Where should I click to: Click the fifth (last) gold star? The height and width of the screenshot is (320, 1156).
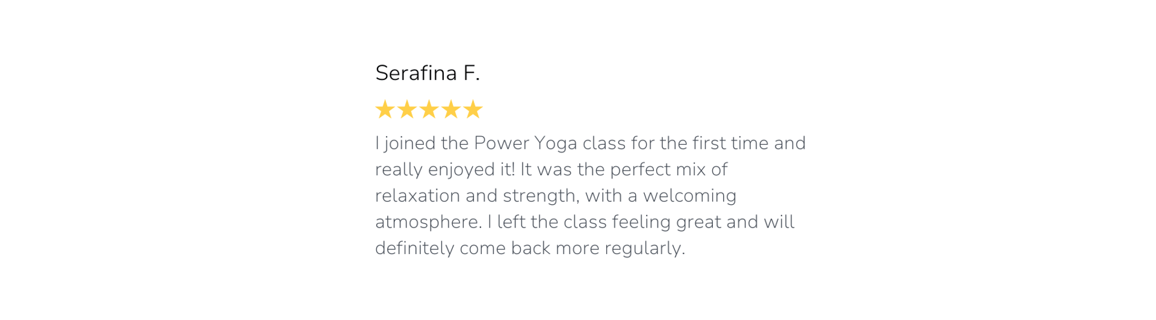point(473,109)
